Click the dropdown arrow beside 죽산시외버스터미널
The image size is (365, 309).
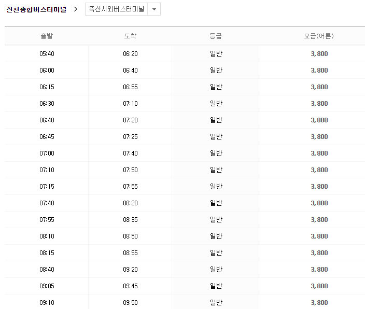pyautogui.click(x=154, y=9)
